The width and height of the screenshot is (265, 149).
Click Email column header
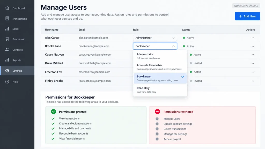[82, 29]
